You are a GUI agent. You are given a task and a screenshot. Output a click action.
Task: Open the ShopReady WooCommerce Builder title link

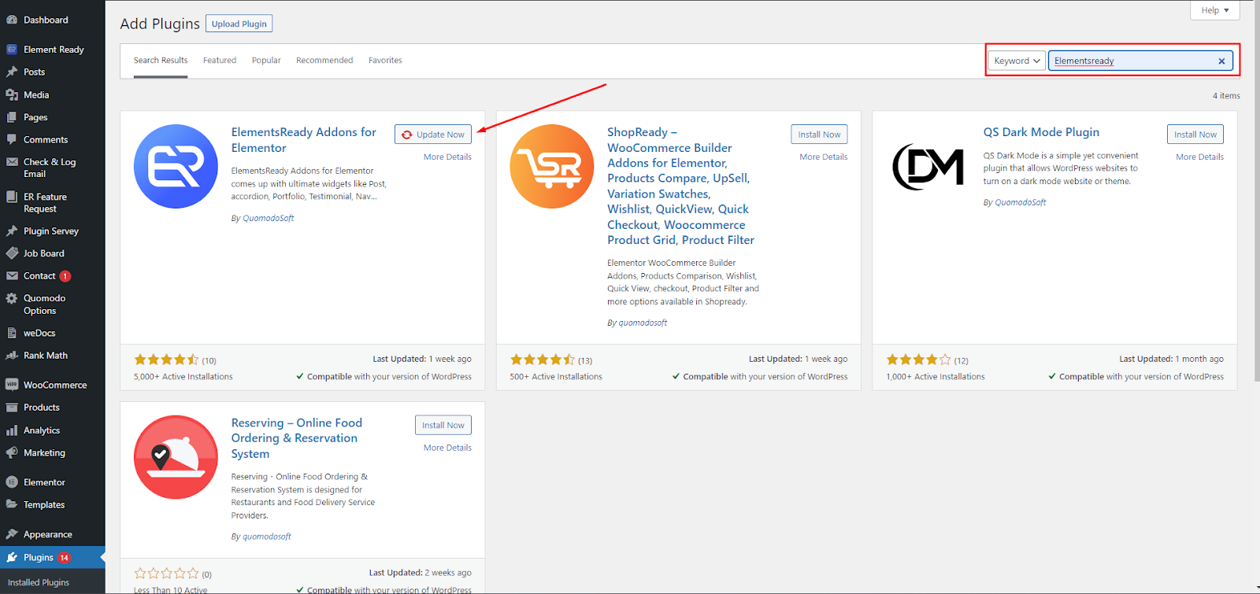pyautogui.click(x=680, y=186)
